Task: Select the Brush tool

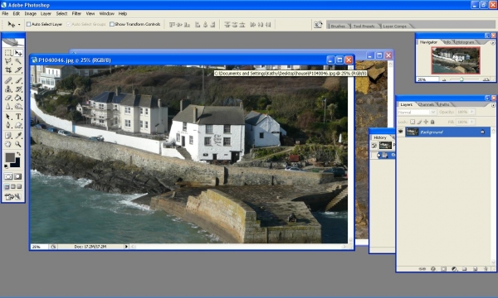Action: [18, 80]
